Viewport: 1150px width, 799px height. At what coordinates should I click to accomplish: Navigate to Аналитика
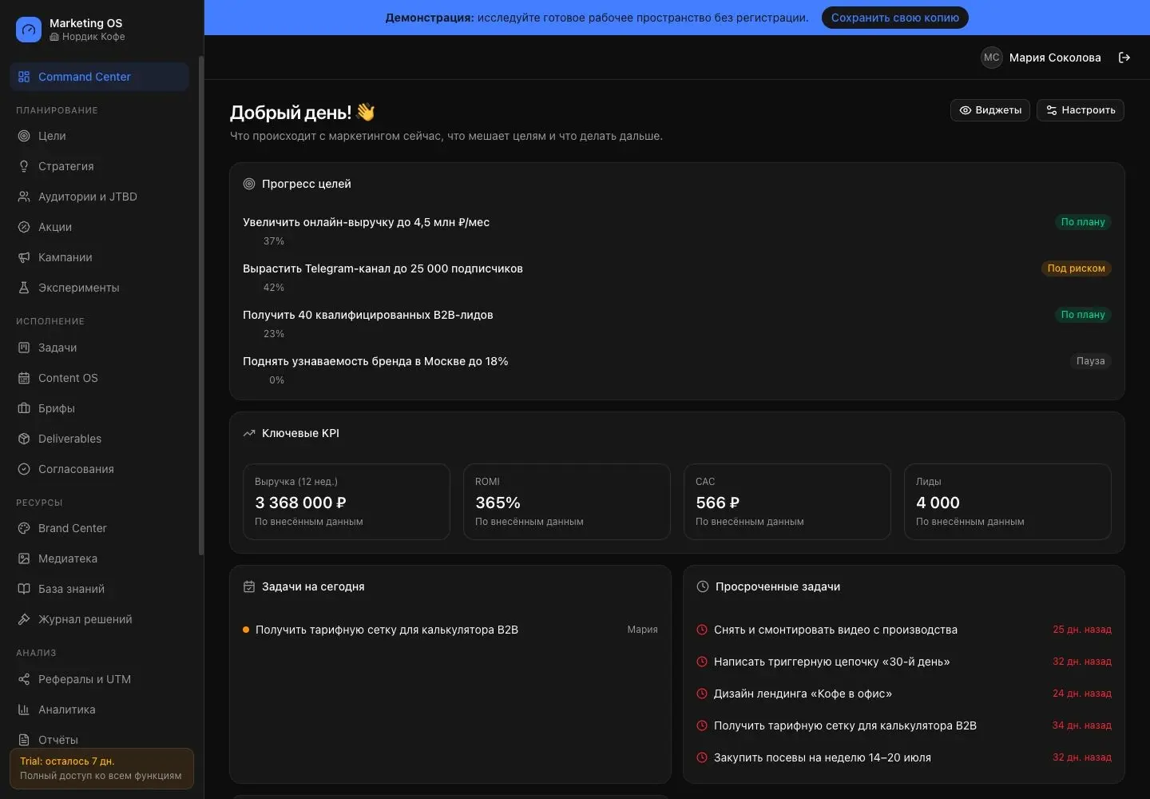pyautogui.click(x=99, y=710)
